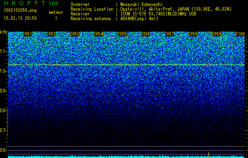The height and width of the screenshot is (158, 248).
Task: Click the red meteor echo dot near 0.7 kHz
Action: [209, 128]
